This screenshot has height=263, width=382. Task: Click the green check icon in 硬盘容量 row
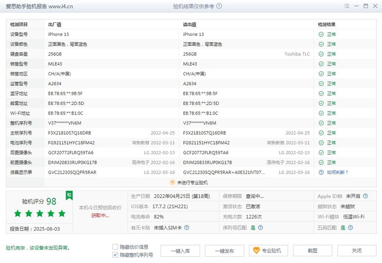321,54
